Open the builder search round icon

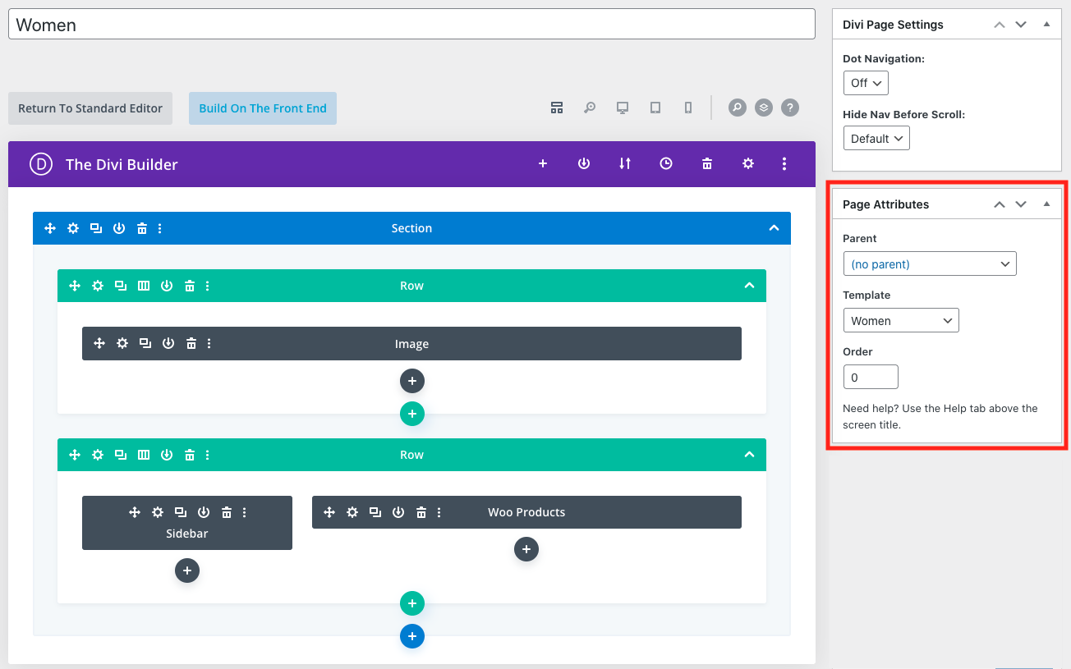738,108
